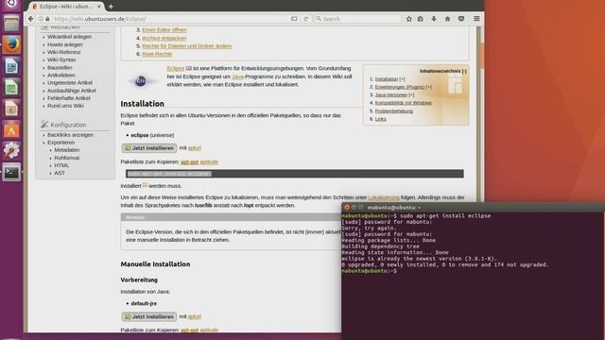Select the Terminal icon in the launcher

[x=11, y=172]
